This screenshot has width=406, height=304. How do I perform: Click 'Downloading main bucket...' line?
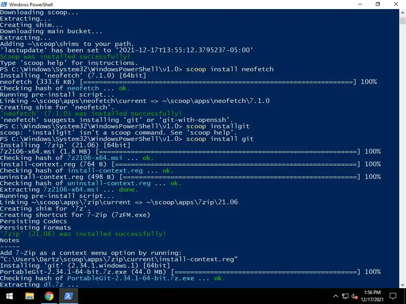(51, 31)
